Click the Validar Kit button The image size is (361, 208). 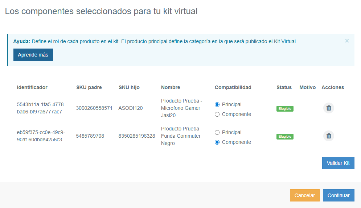(x=338, y=163)
